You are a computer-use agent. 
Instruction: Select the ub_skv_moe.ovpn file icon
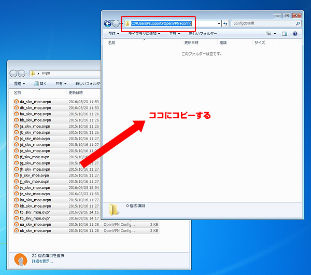(17, 230)
